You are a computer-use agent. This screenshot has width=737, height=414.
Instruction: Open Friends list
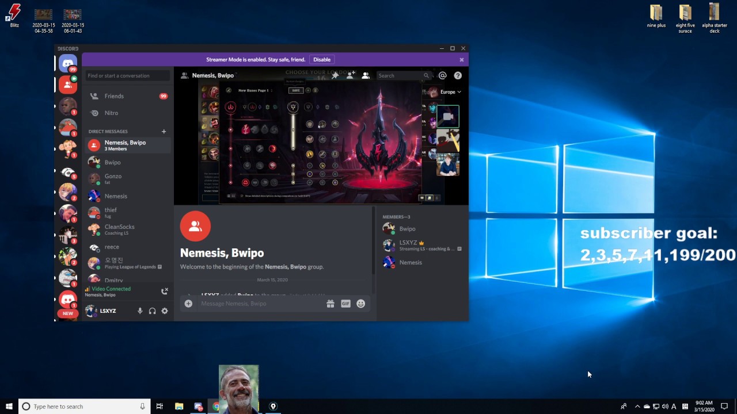pyautogui.click(x=128, y=96)
